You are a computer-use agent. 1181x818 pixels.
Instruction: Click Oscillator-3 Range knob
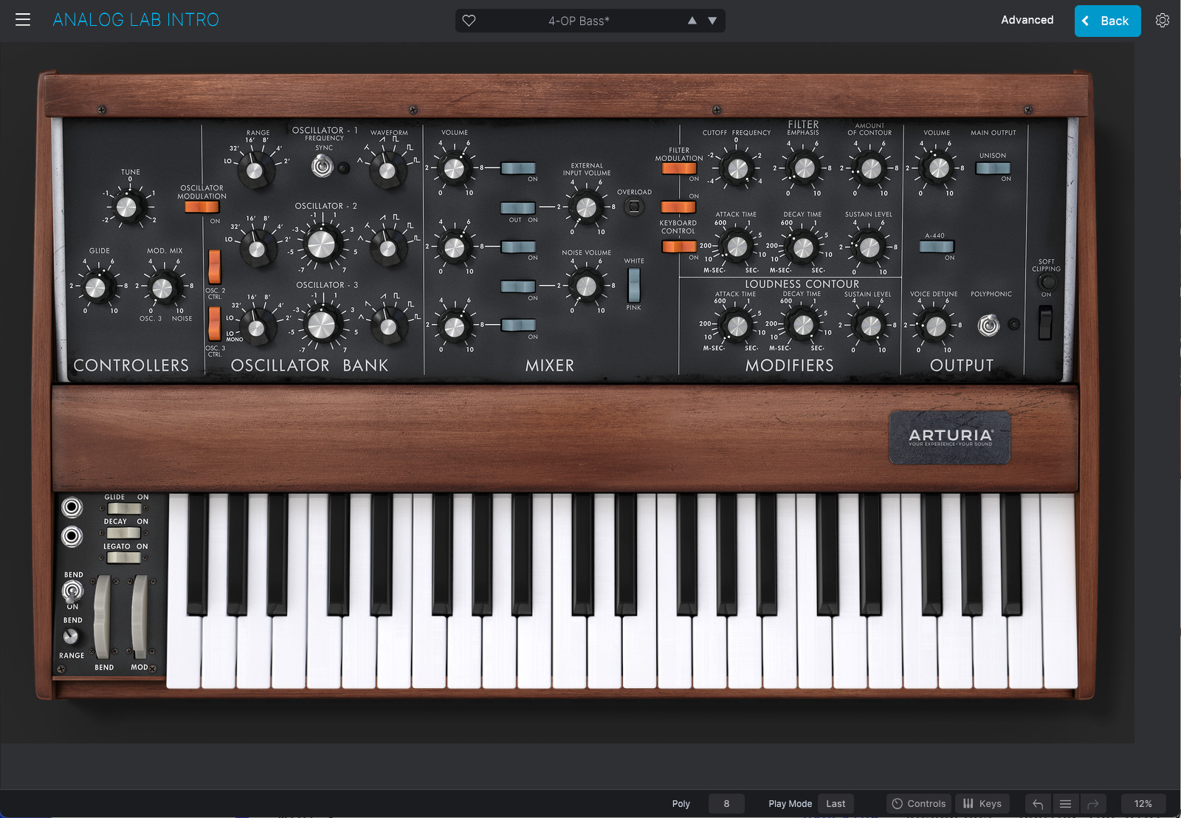point(256,328)
